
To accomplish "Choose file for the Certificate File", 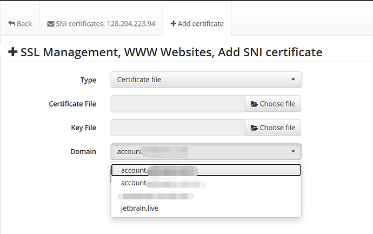I will click(273, 104).
